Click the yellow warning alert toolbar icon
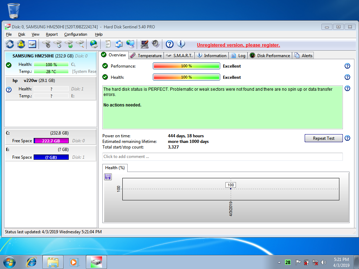 click(21, 44)
